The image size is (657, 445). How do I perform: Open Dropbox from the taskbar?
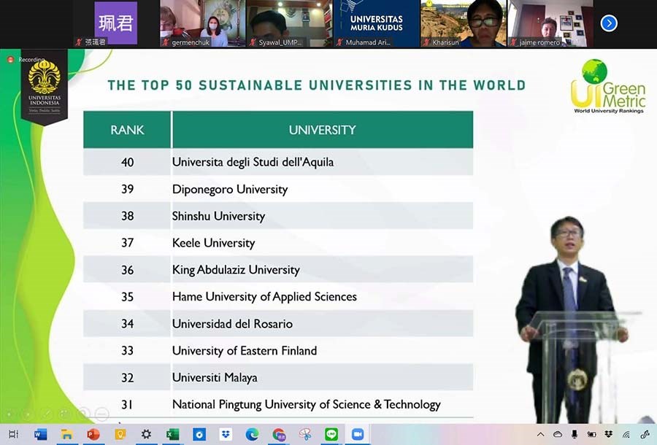[x=226, y=435]
